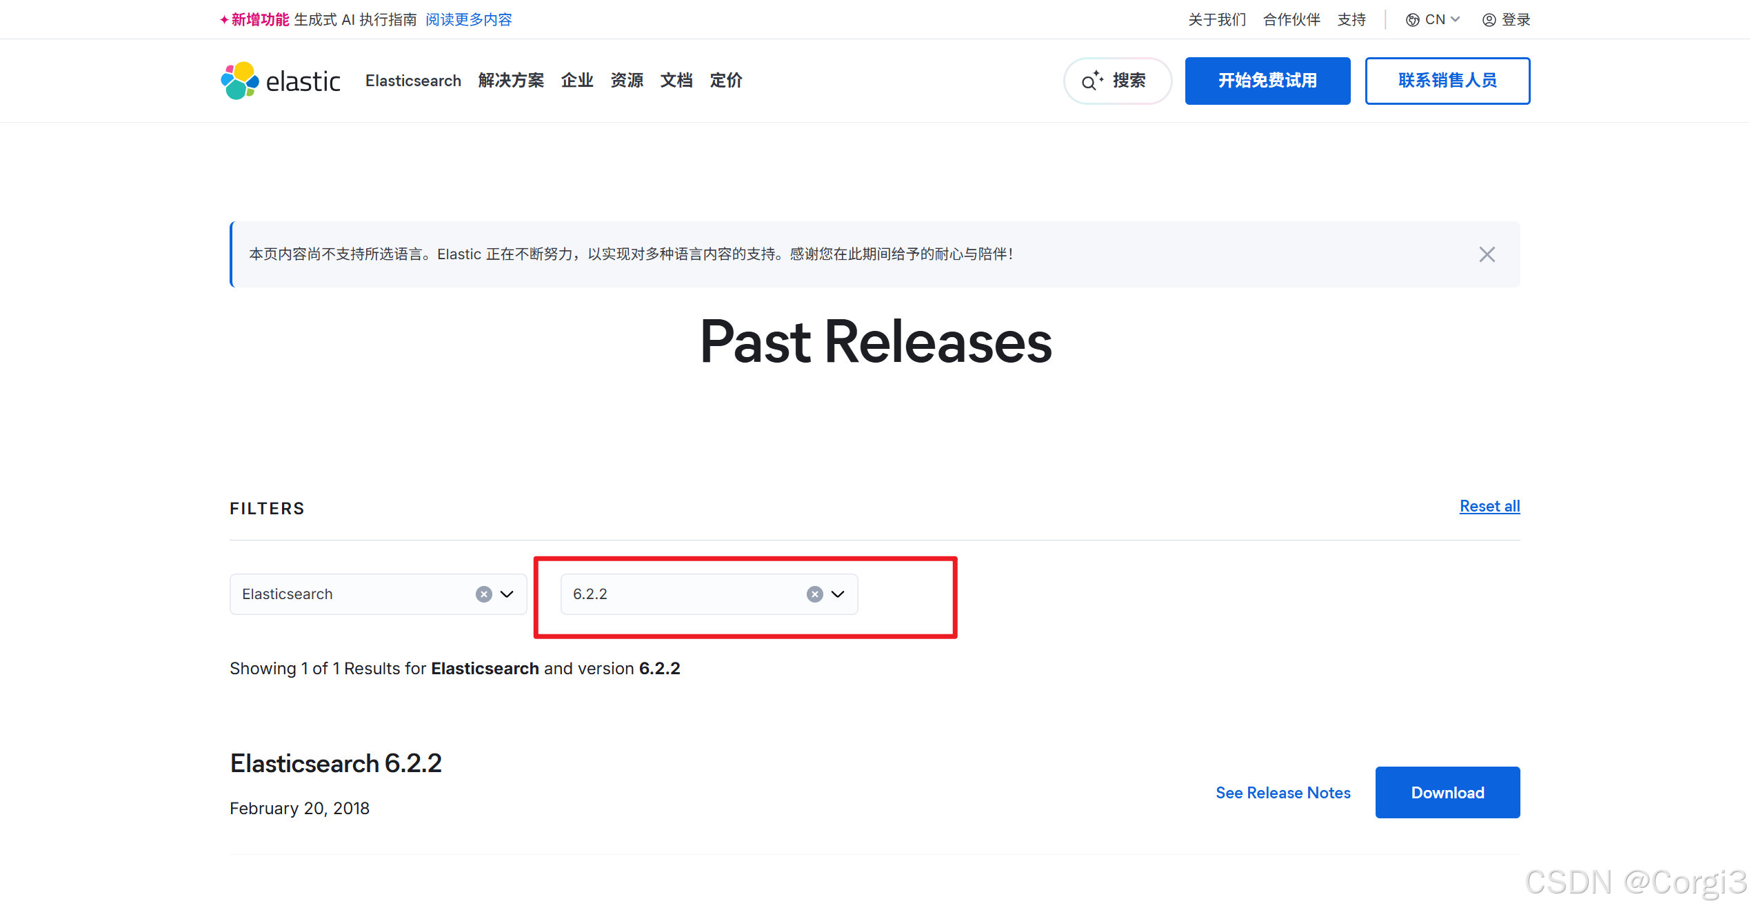
Task: Click the Reset all link
Action: 1489,506
